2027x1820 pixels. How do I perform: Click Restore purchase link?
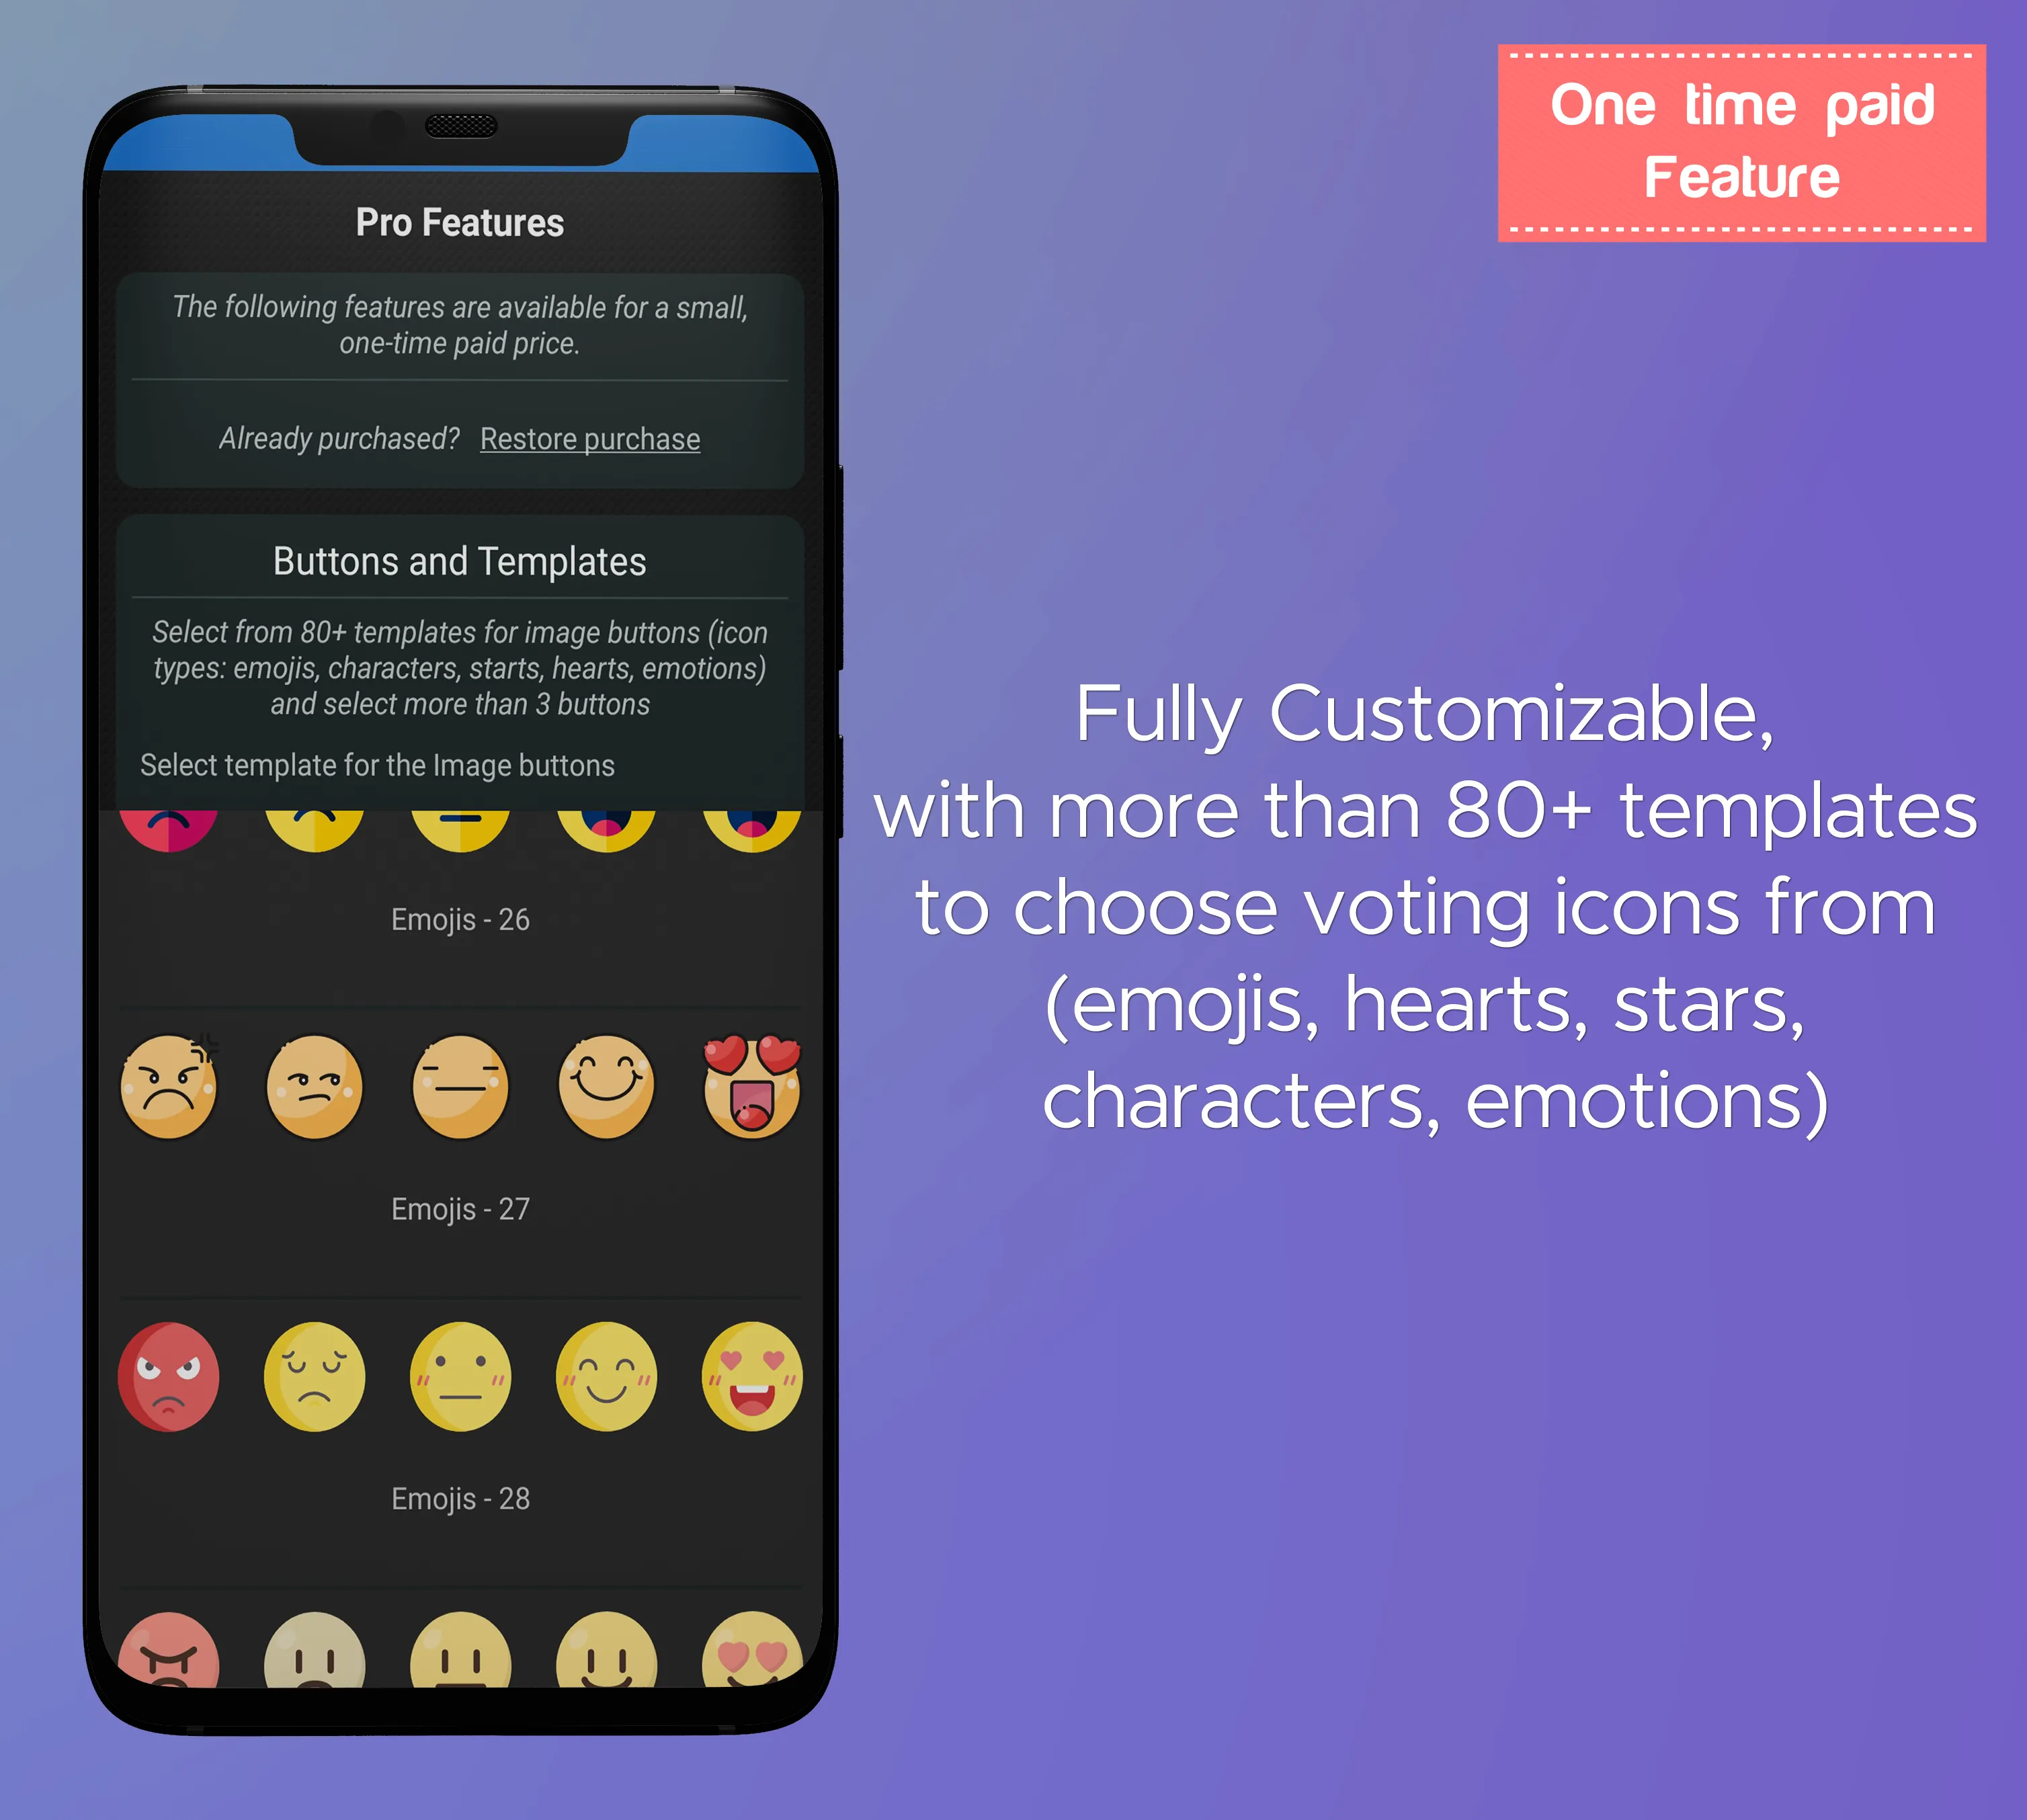click(589, 438)
